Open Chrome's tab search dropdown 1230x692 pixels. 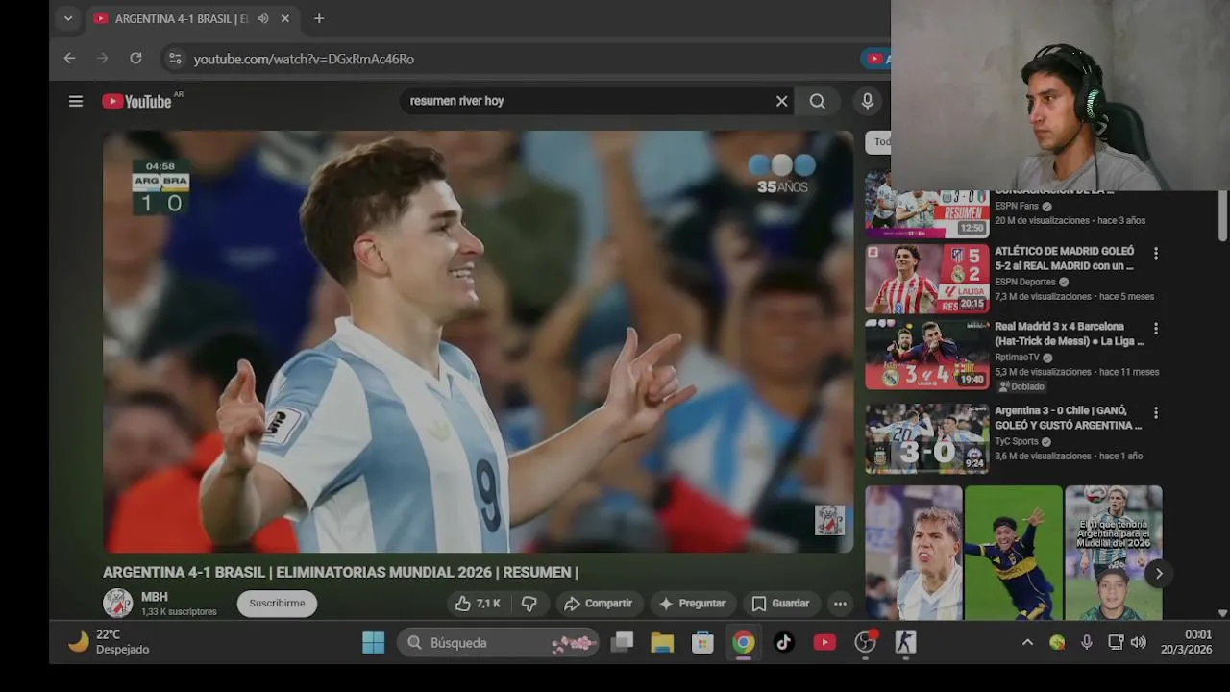tap(68, 18)
